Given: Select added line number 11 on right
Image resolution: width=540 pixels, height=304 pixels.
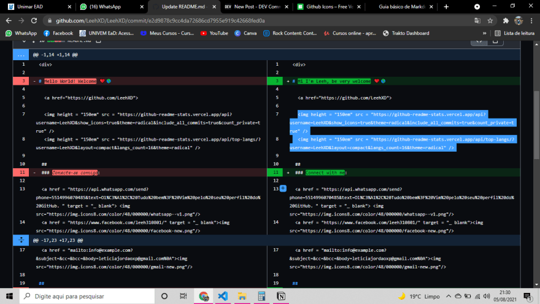Looking at the screenshot, I should (x=275, y=173).
